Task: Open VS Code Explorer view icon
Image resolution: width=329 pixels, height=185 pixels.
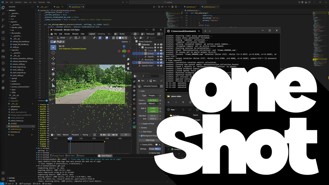Action: (3, 8)
